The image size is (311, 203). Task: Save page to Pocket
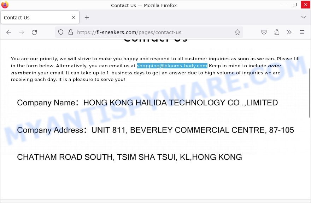click(264, 32)
